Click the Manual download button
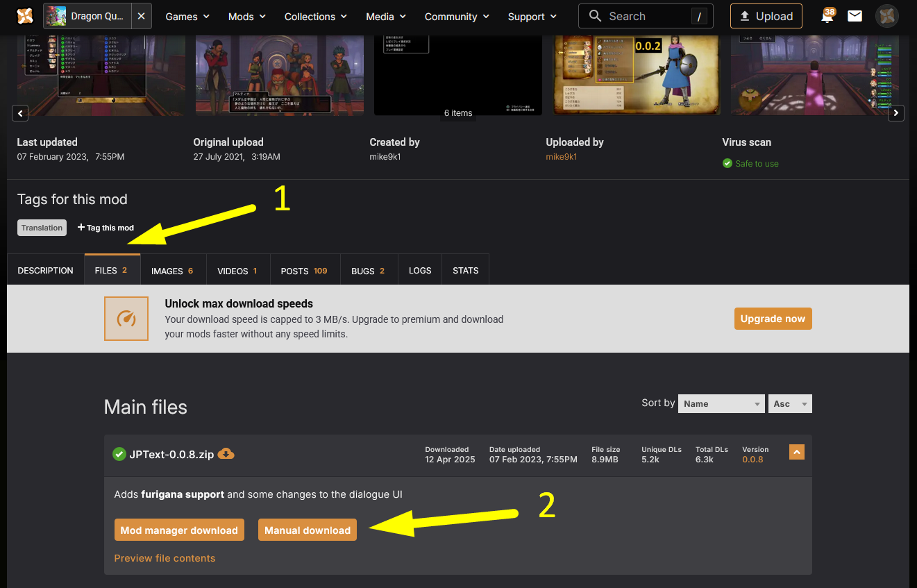 pos(308,530)
